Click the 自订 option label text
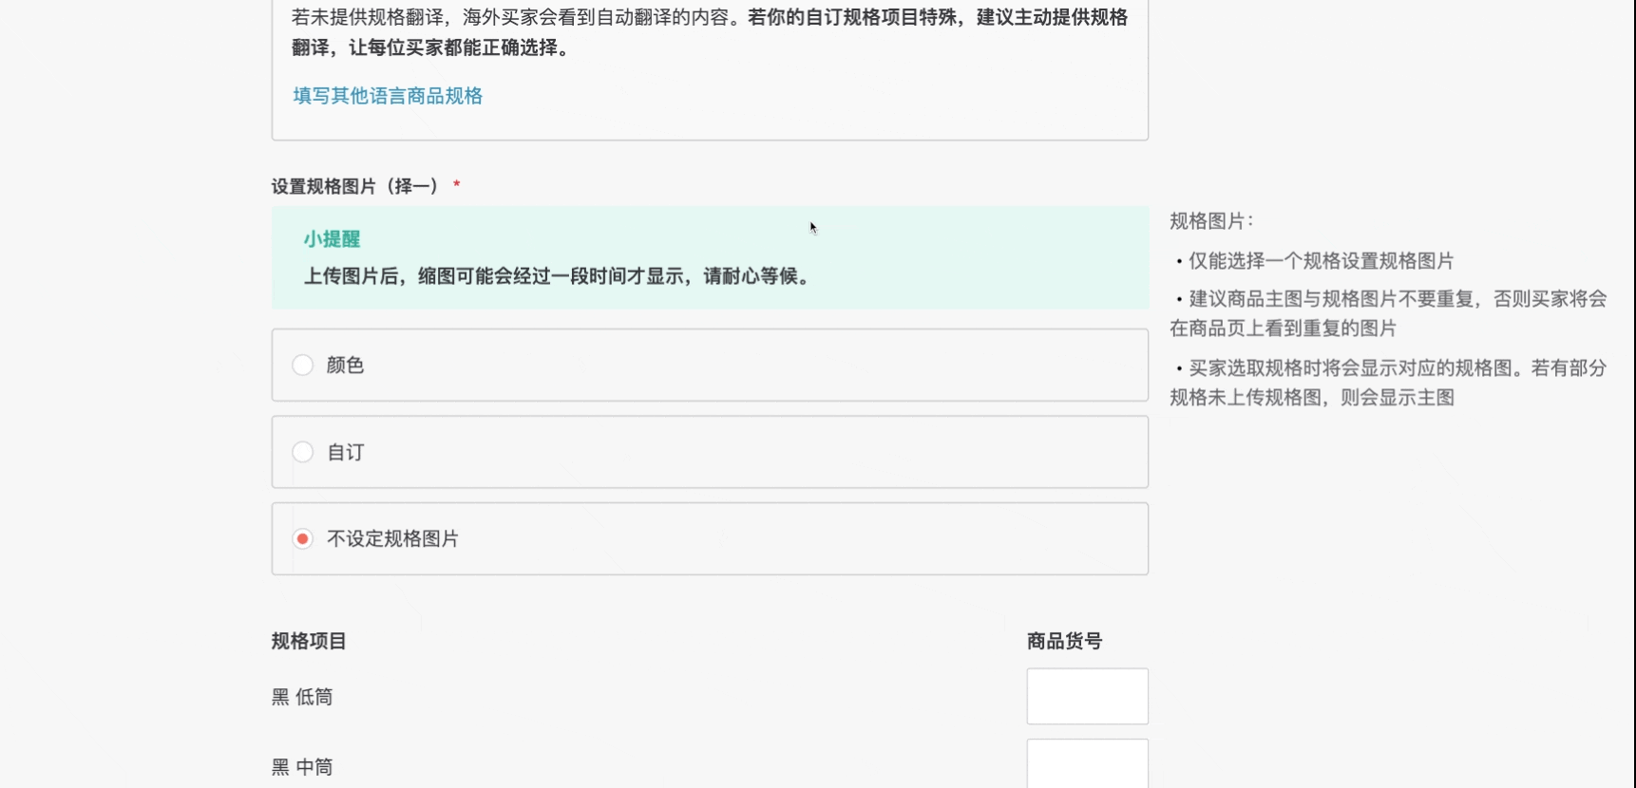 tap(345, 452)
